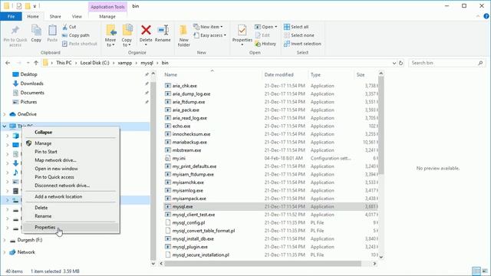Click the Edit ribbon button

(x=262, y=35)
